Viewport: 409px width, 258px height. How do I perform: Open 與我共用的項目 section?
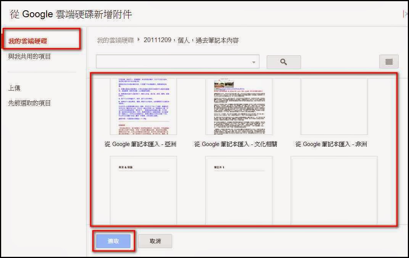pos(29,57)
